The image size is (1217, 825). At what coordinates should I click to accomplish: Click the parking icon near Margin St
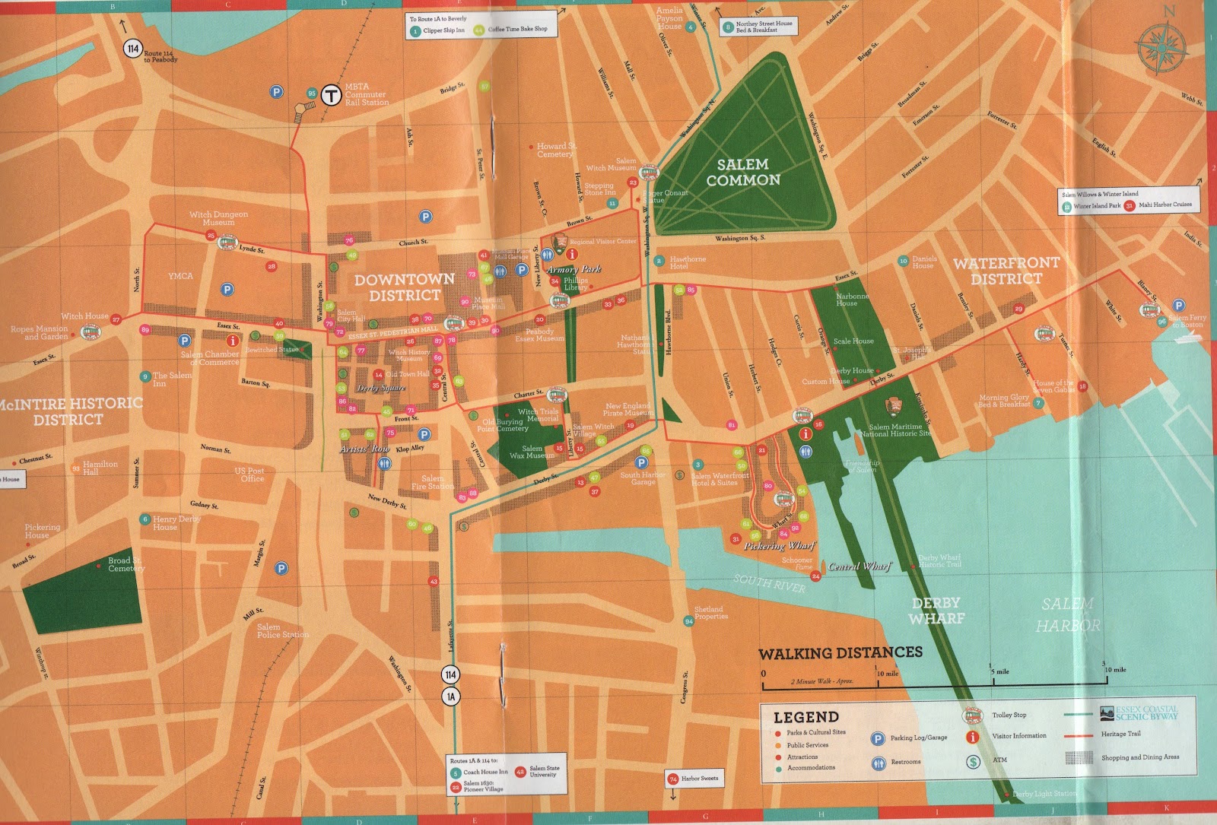point(281,568)
